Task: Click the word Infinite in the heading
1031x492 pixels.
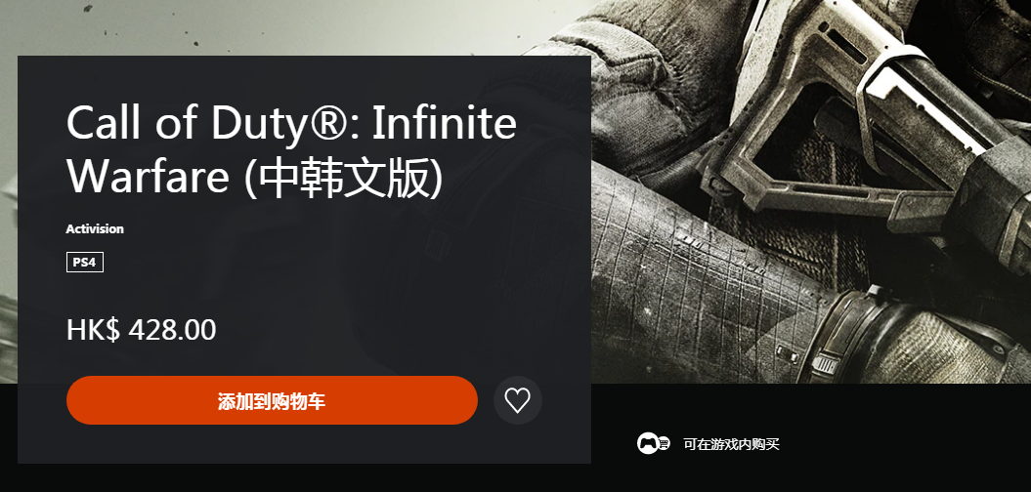Action: (x=445, y=122)
